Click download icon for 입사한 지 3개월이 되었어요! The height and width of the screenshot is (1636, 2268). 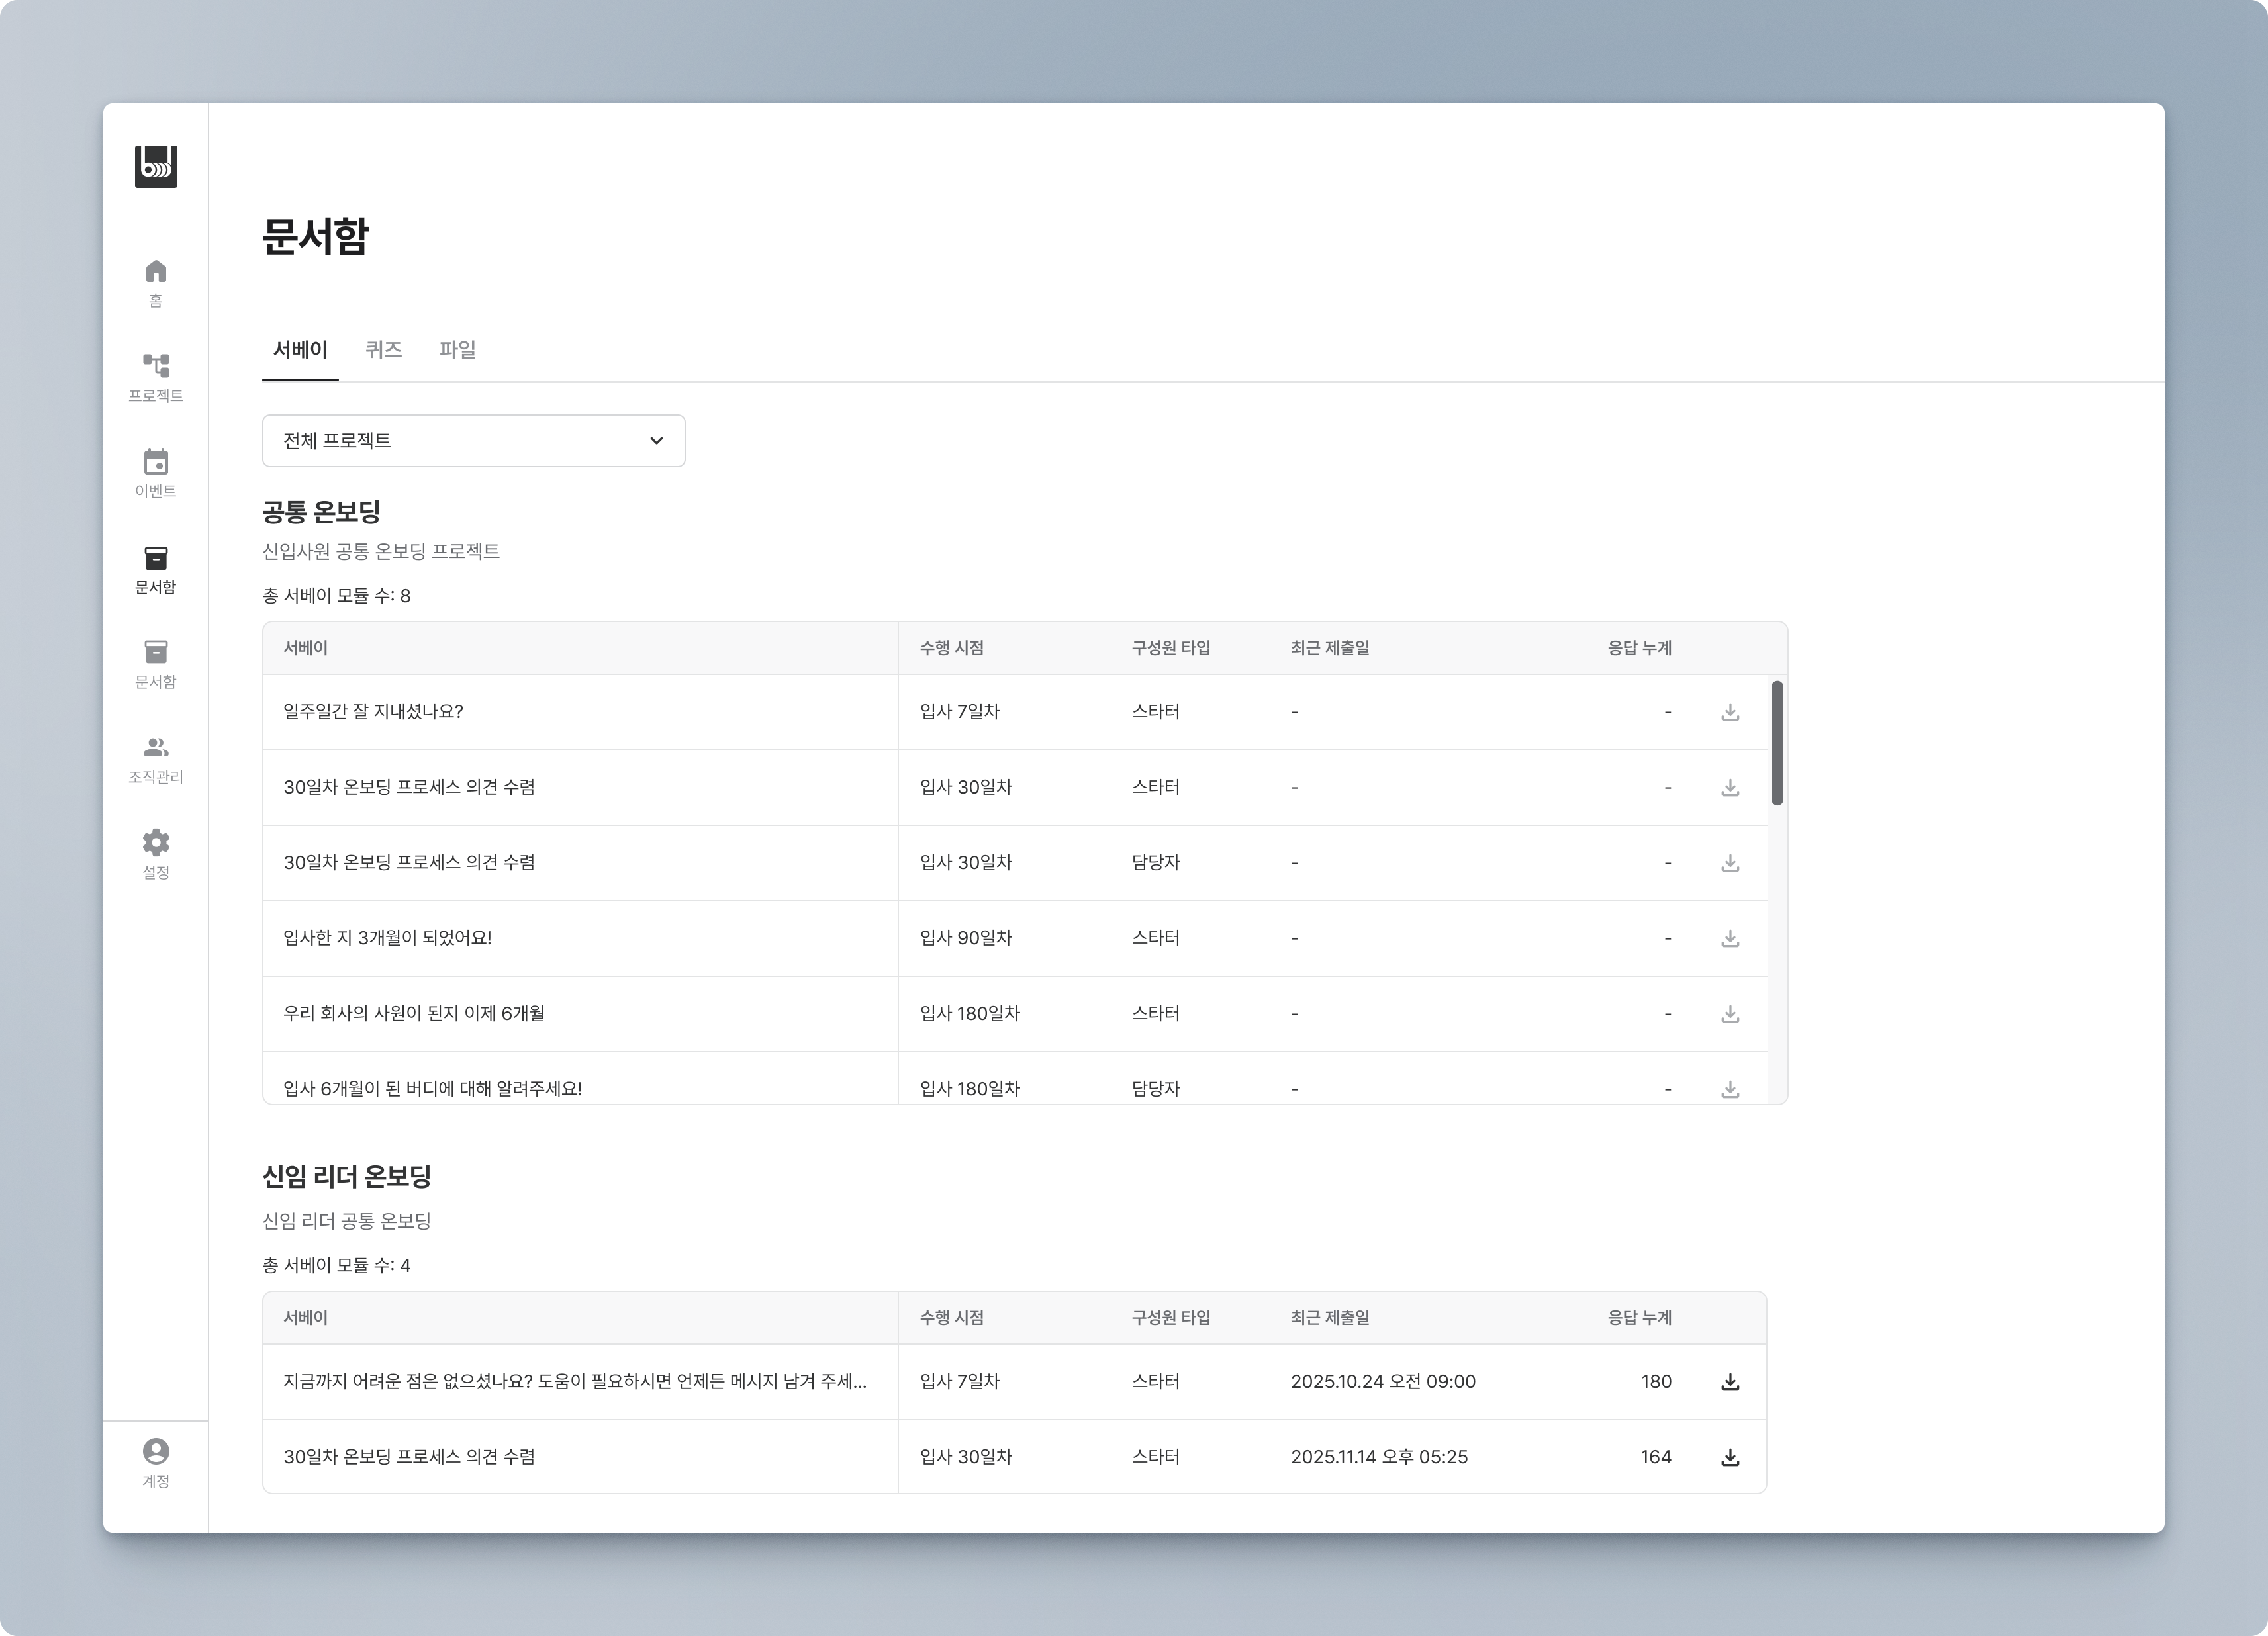1730,938
